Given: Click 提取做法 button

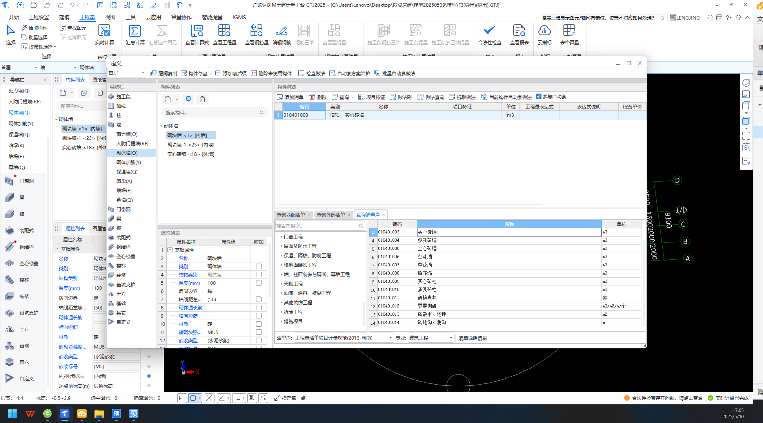Looking at the screenshot, I should click(x=462, y=97).
